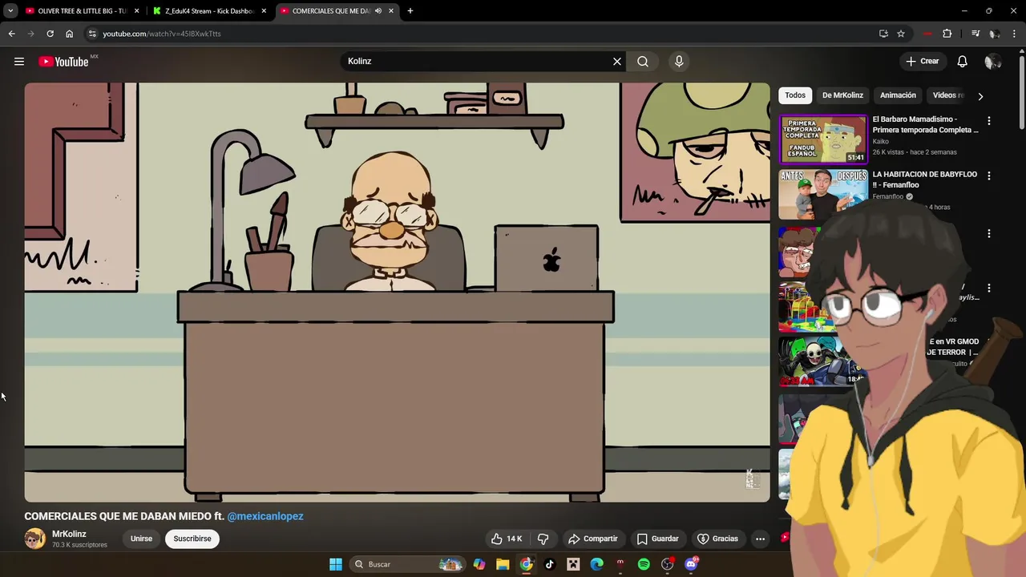Open a new browser tab with plus
The image size is (1026, 577).
pos(410,11)
